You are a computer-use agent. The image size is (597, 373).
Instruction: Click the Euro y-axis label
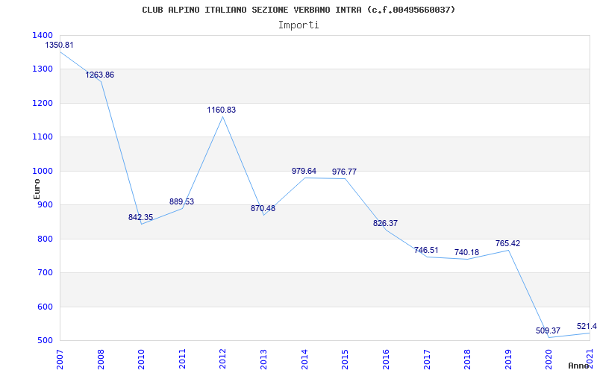[x=37, y=189]
